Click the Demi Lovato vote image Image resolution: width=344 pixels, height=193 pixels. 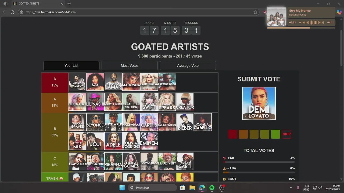coord(259,103)
